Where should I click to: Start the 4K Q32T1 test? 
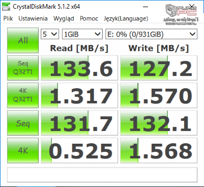(23, 95)
